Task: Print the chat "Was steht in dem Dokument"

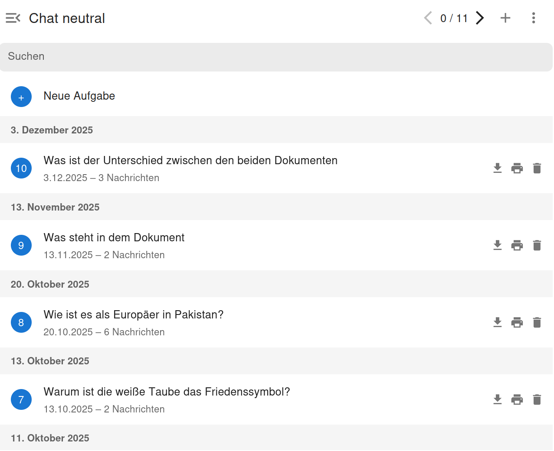Action: point(517,245)
